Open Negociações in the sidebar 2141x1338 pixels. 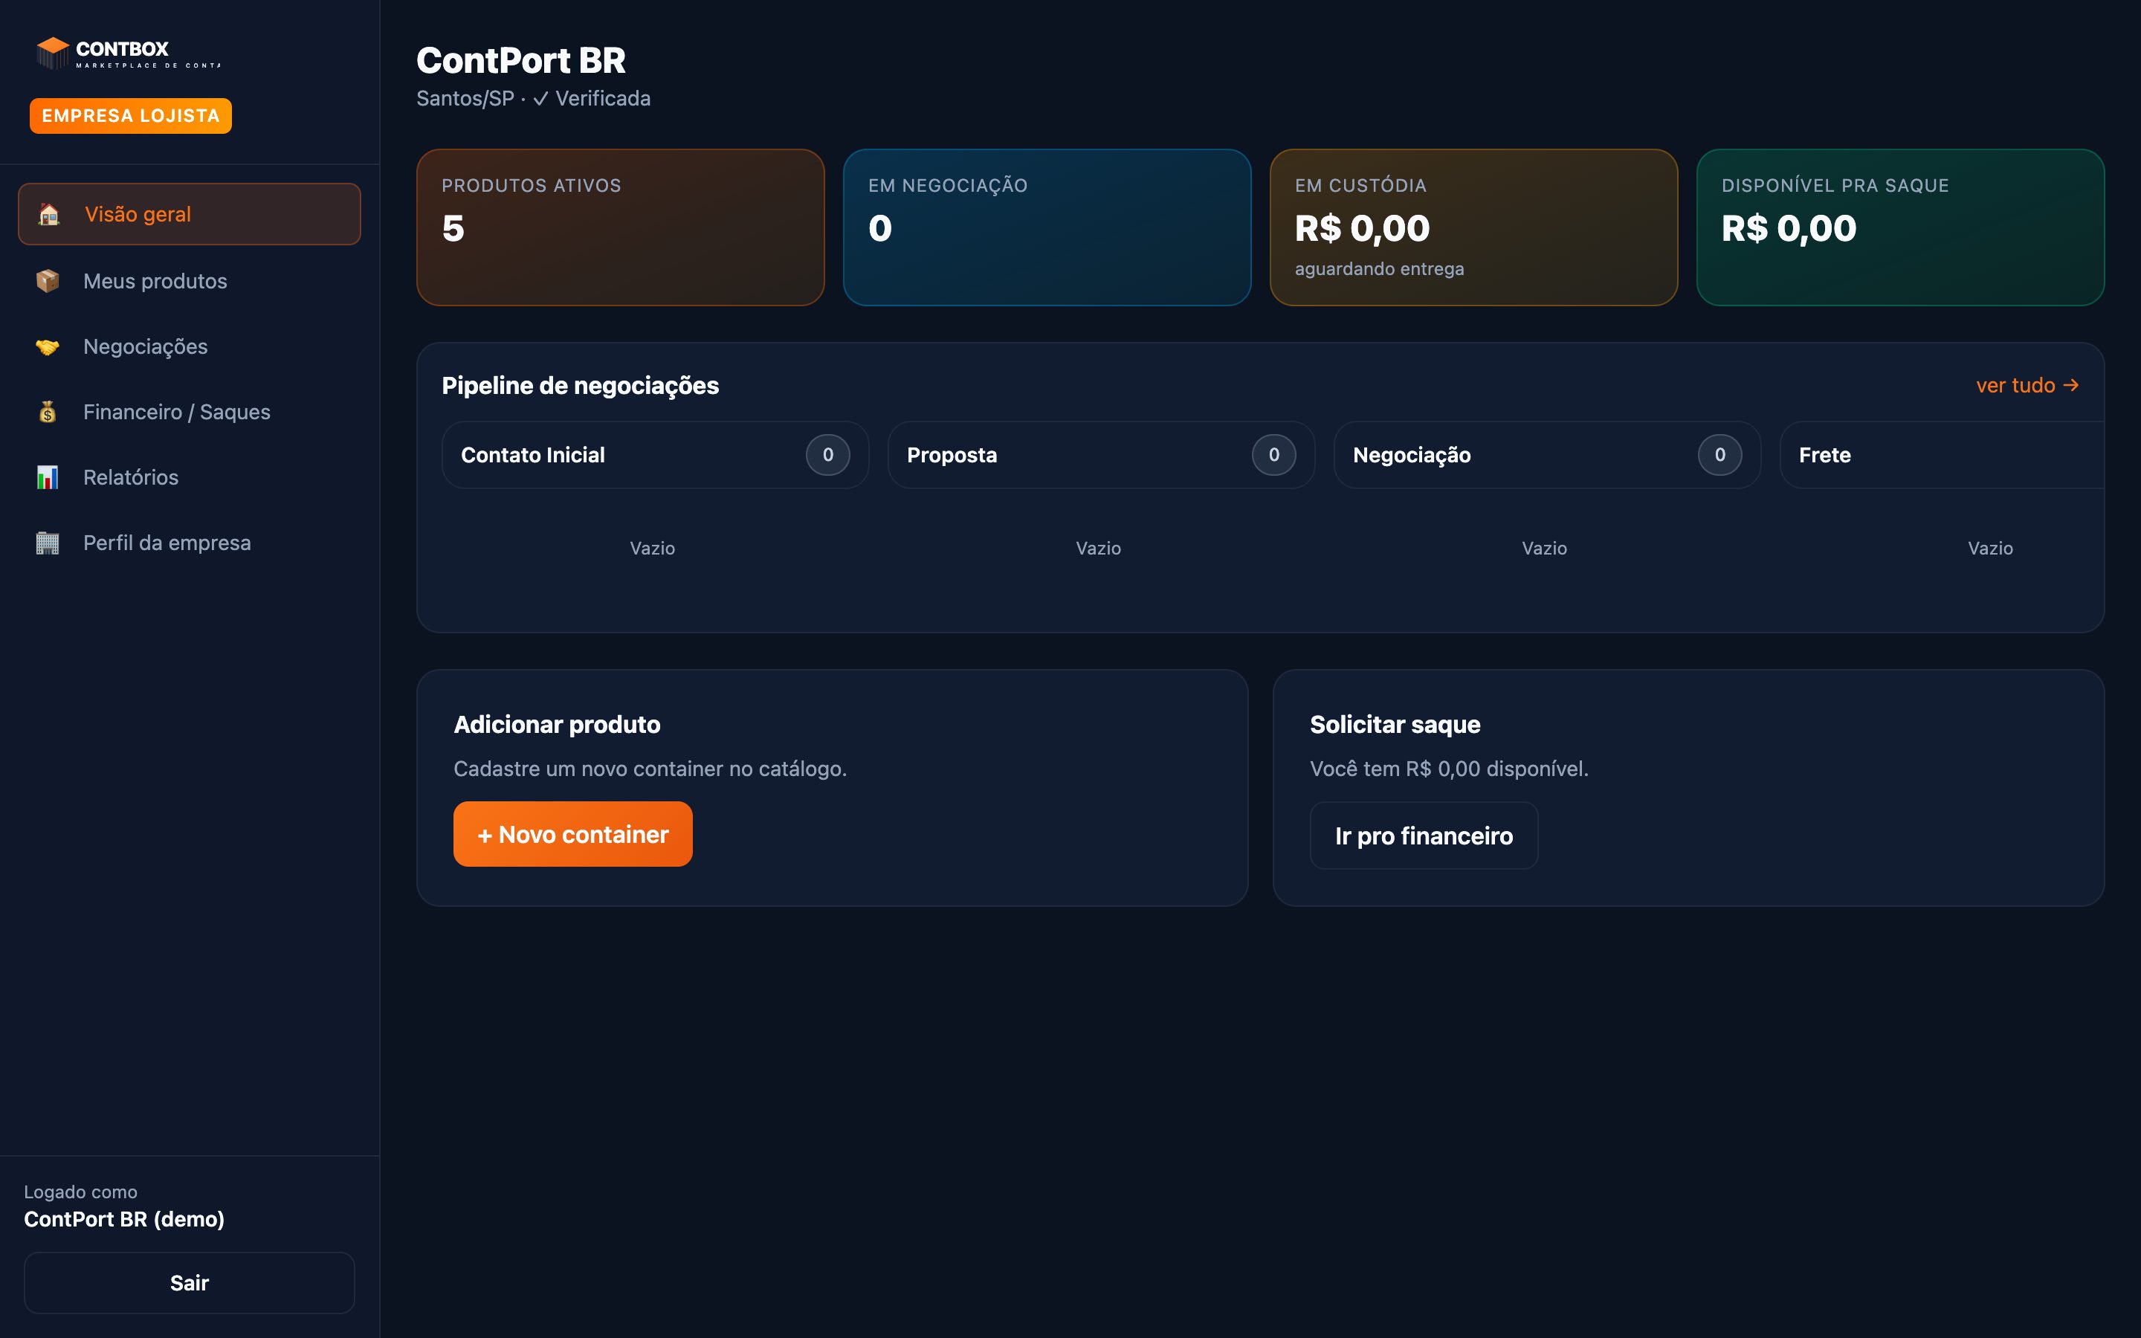[190, 347]
